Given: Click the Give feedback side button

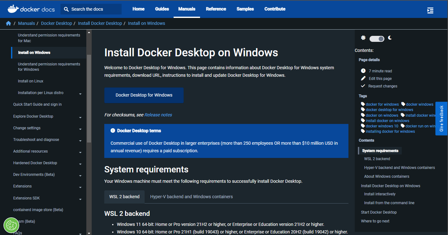Looking at the screenshot, I should click(441, 119).
